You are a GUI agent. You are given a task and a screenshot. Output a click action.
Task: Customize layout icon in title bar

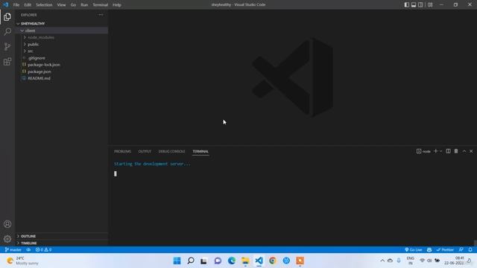[x=430, y=4]
